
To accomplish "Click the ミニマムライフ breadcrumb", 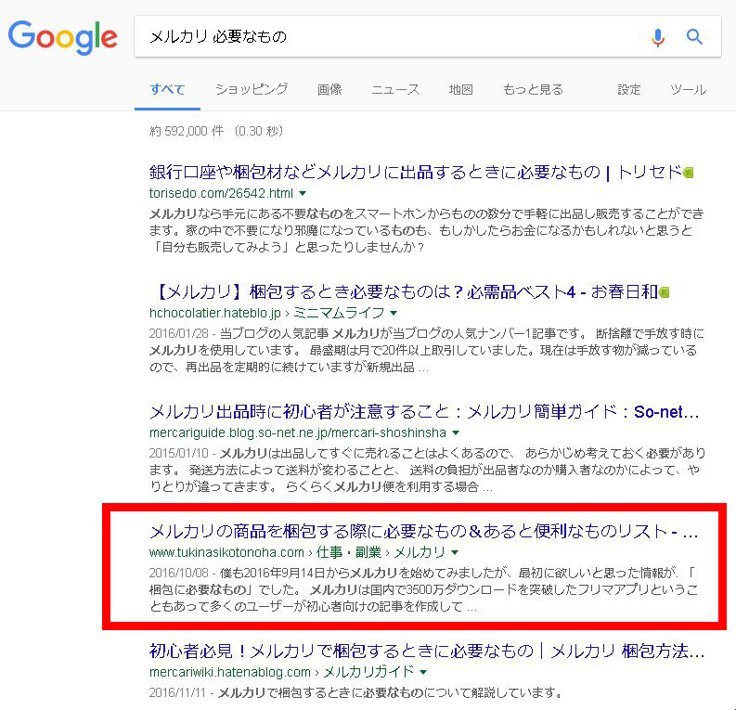I will point(339,313).
